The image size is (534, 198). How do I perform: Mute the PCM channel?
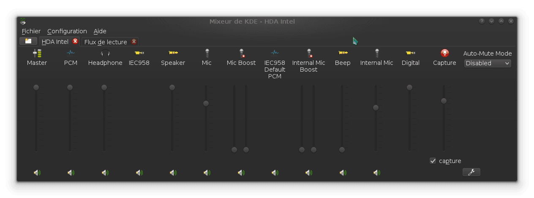(x=71, y=173)
